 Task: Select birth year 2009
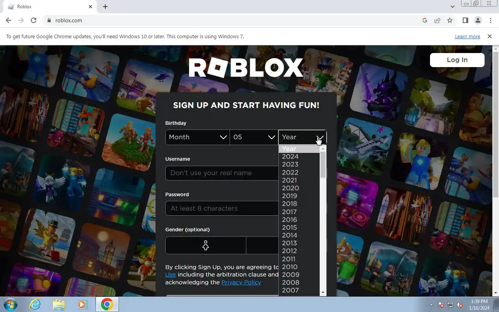point(299,275)
